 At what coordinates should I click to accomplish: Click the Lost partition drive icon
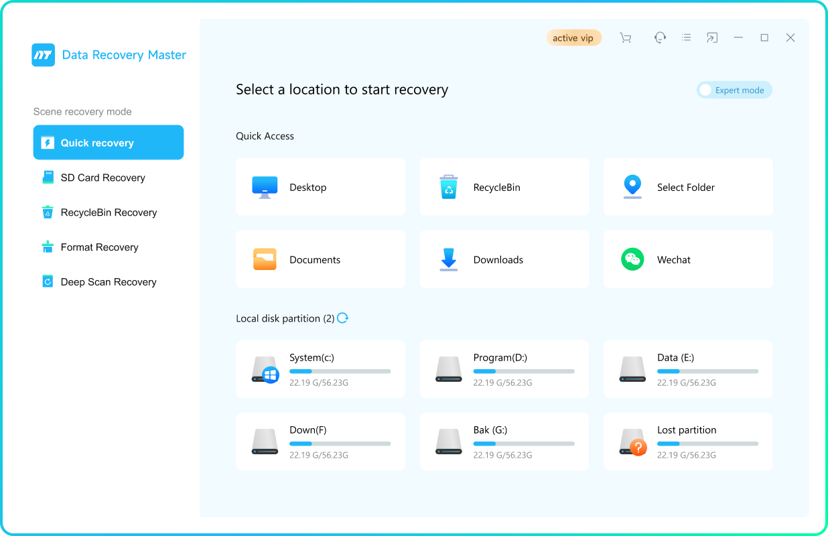click(633, 442)
